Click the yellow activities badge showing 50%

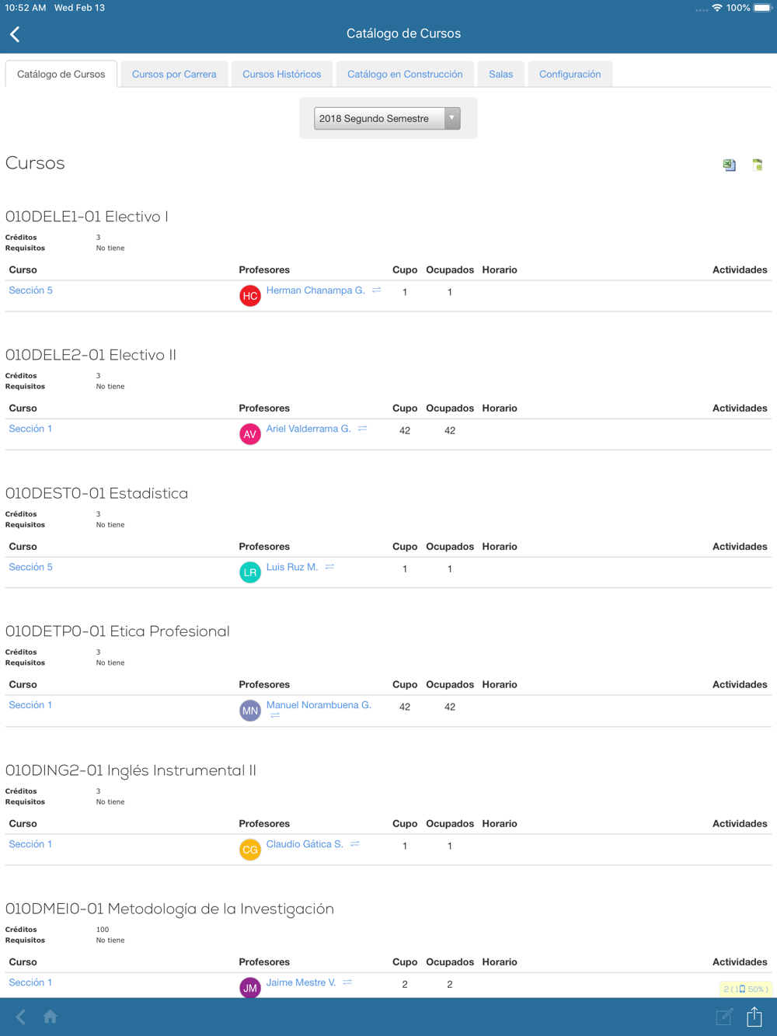click(745, 989)
